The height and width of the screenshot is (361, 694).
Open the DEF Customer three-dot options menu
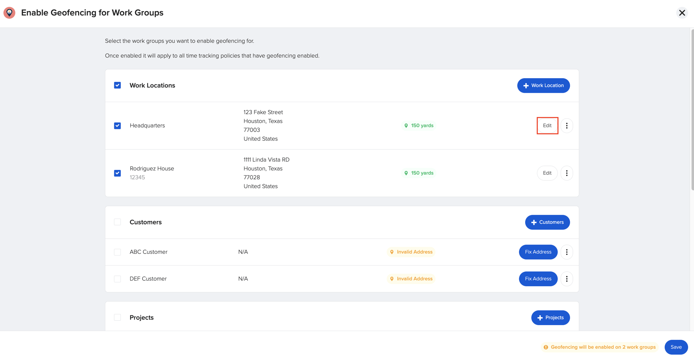coord(567,279)
